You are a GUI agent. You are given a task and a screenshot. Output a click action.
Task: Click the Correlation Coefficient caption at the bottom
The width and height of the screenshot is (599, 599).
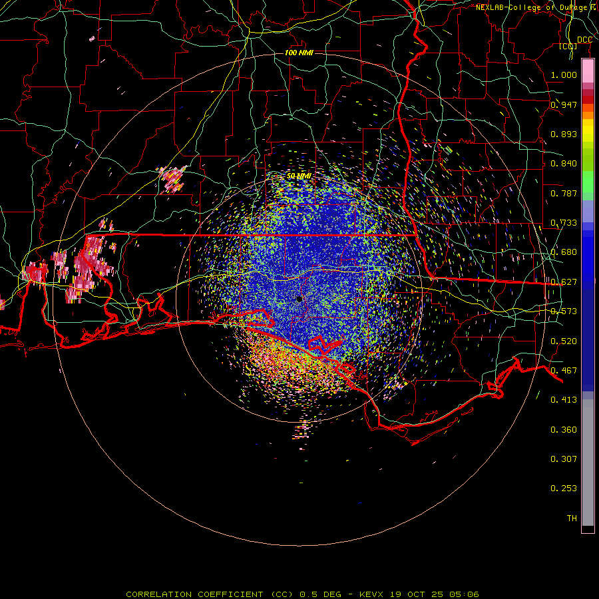[x=302, y=594]
